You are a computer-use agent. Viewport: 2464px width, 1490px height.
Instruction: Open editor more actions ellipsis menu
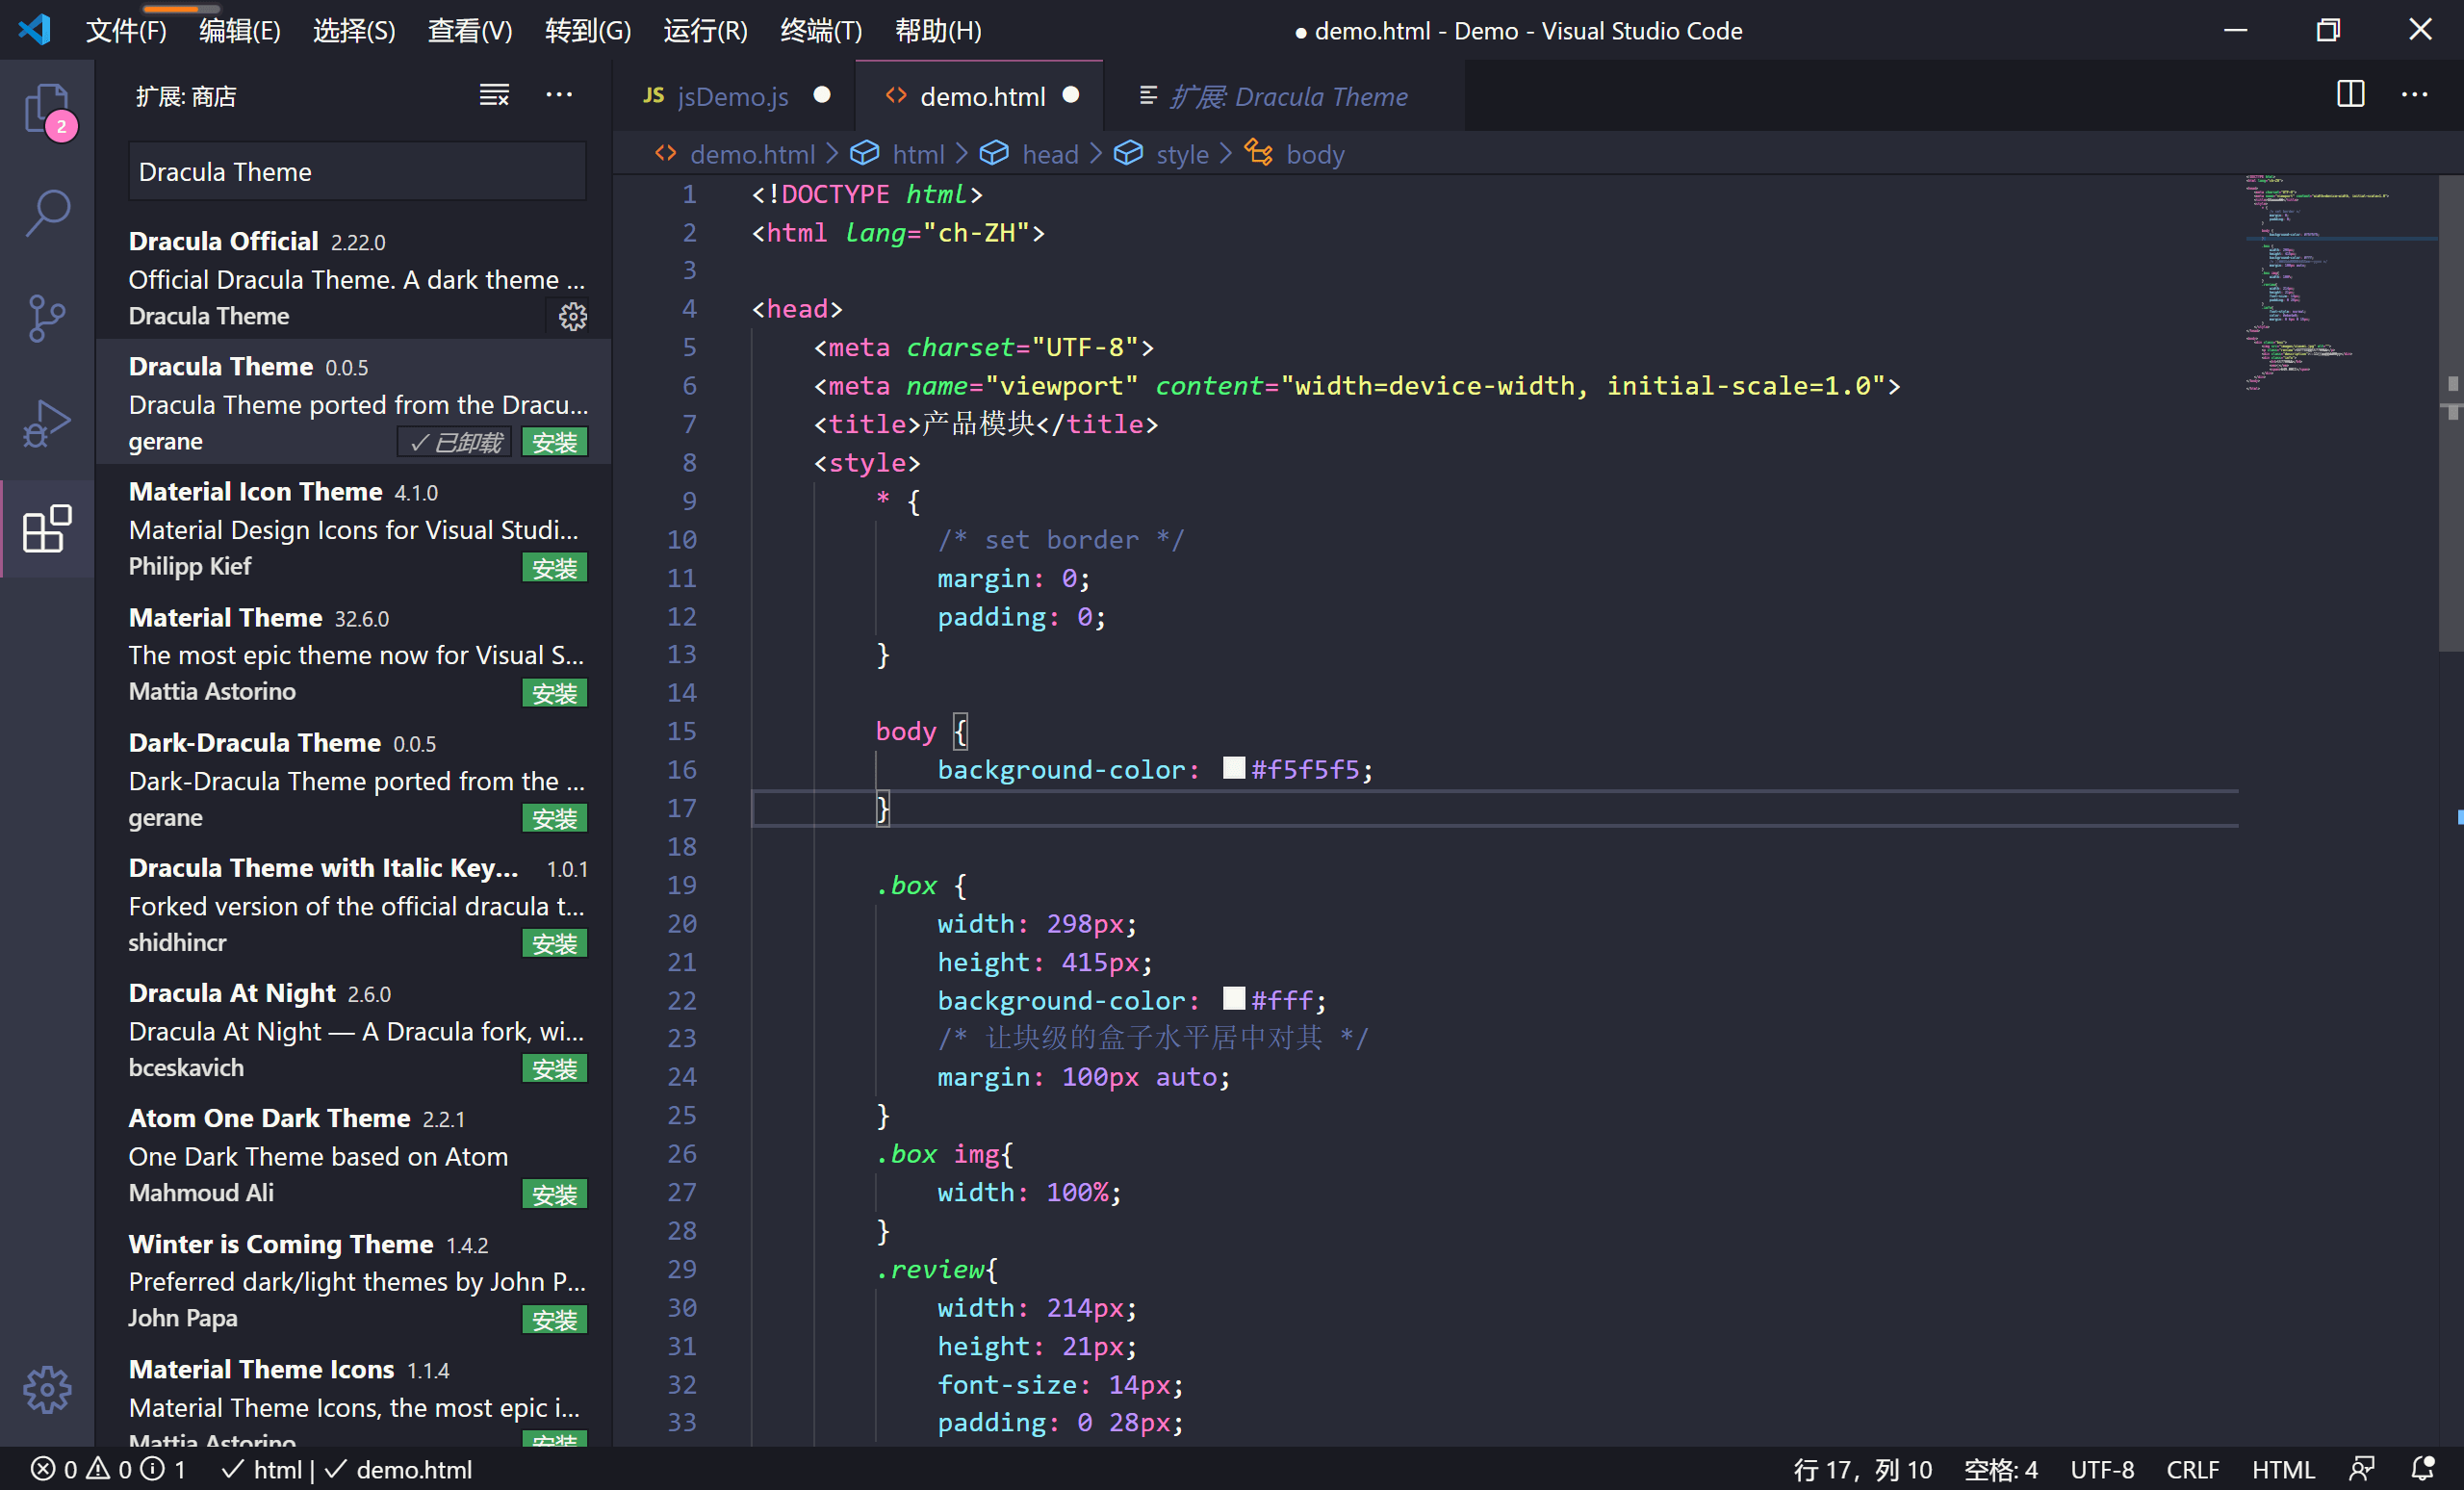(2414, 95)
